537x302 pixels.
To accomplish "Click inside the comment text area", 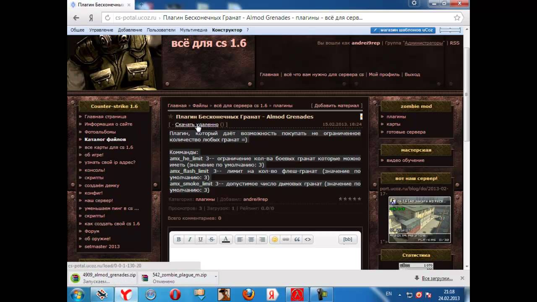I will pyautogui.click(x=265, y=258).
